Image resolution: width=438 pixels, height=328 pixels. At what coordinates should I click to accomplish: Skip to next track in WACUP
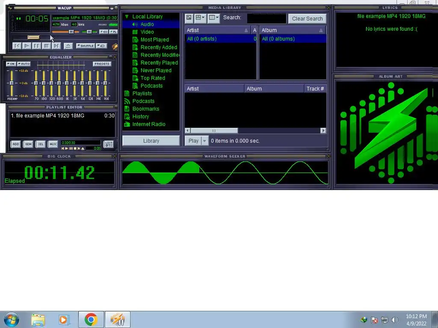pyautogui.click(x=56, y=46)
